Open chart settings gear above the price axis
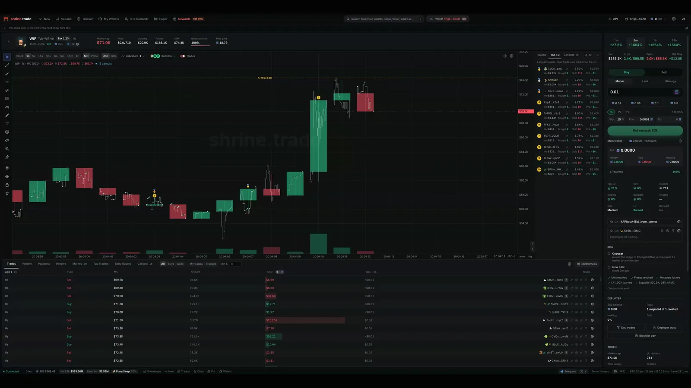 [512, 56]
